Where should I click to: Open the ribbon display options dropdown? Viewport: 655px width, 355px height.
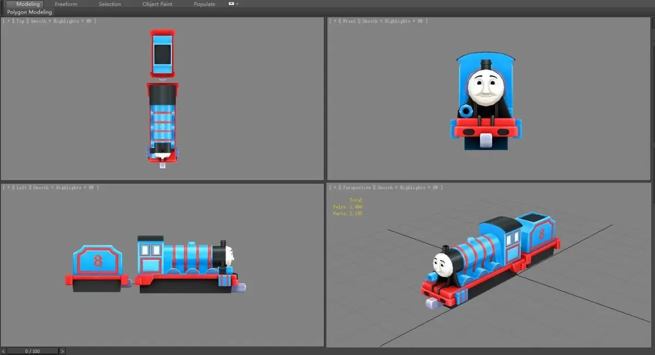(x=233, y=4)
